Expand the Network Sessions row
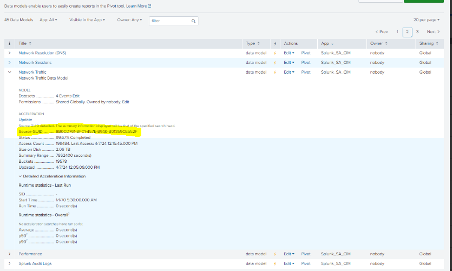The image size is (452, 271). (x=9, y=62)
